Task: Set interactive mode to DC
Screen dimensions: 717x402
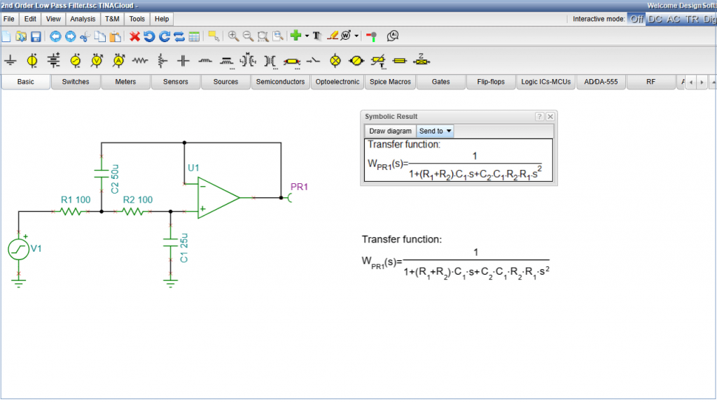Action: pyautogui.click(x=655, y=19)
